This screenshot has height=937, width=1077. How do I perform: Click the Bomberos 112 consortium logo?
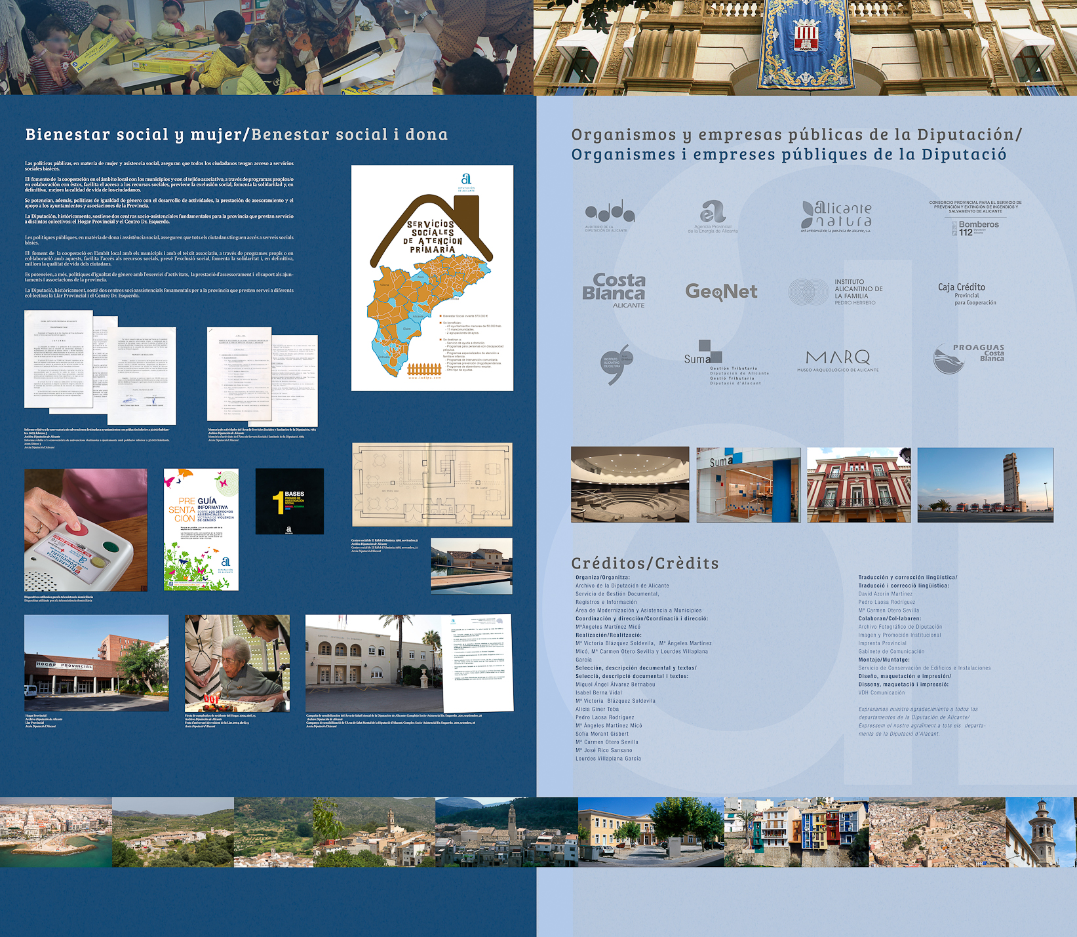pyautogui.click(x=975, y=218)
